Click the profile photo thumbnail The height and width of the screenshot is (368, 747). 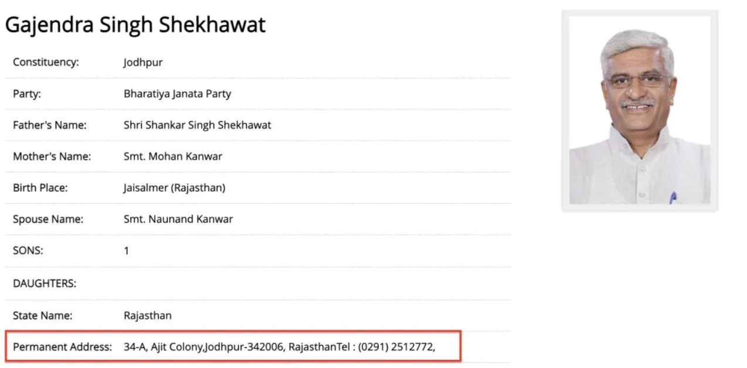point(640,110)
